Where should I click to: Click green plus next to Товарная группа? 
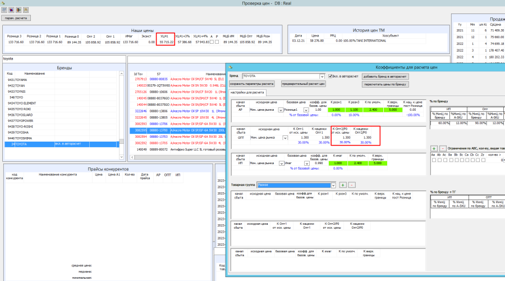[x=343, y=185]
